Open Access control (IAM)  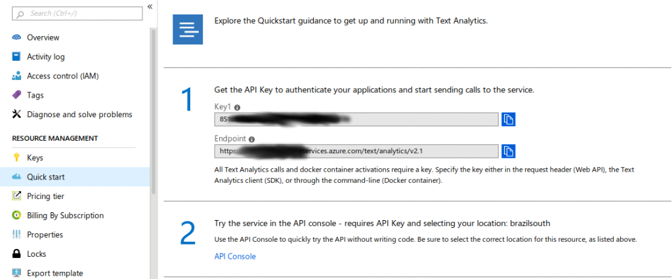[x=63, y=76]
